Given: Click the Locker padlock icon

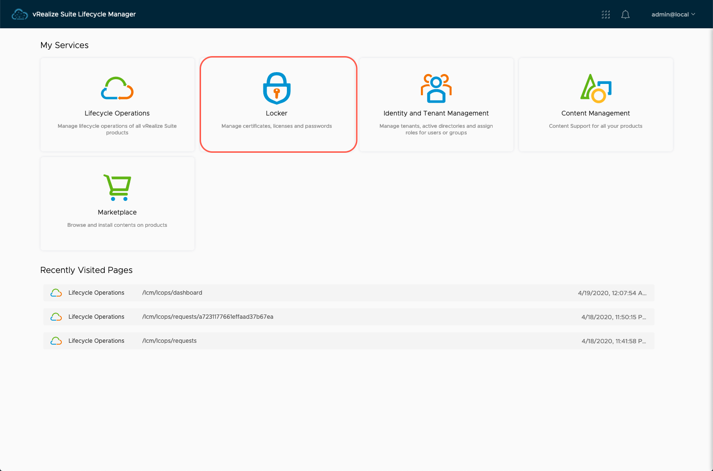Looking at the screenshot, I should tap(277, 88).
